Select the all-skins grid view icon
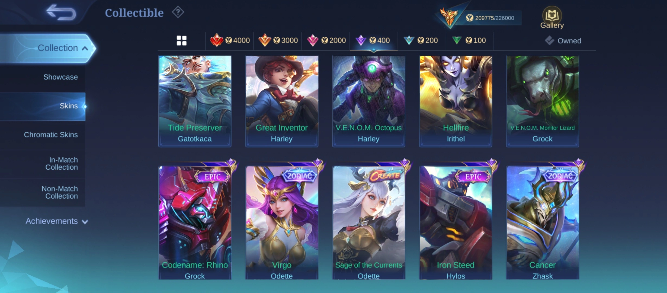Viewport: 667px width, 293px height. click(x=181, y=41)
